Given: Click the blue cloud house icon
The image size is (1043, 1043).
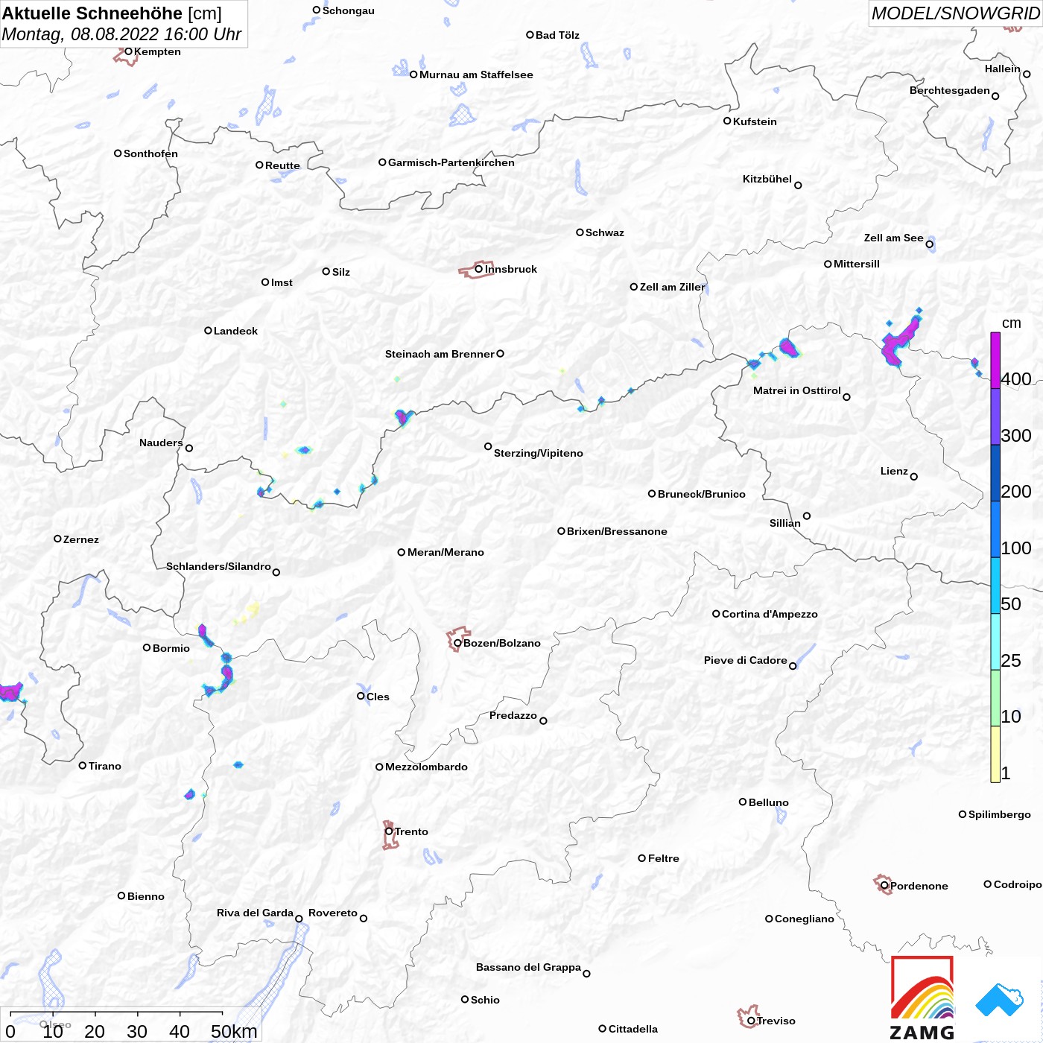Looking at the screenshot, I should pyautogui.click(x=999, y=999).
